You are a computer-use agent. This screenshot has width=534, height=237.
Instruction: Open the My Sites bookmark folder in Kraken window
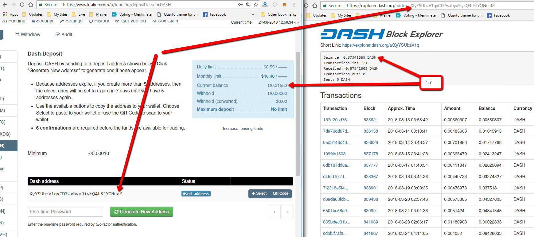coord(57,14)
